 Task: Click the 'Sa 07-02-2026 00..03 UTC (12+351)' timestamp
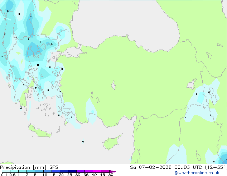178,167
